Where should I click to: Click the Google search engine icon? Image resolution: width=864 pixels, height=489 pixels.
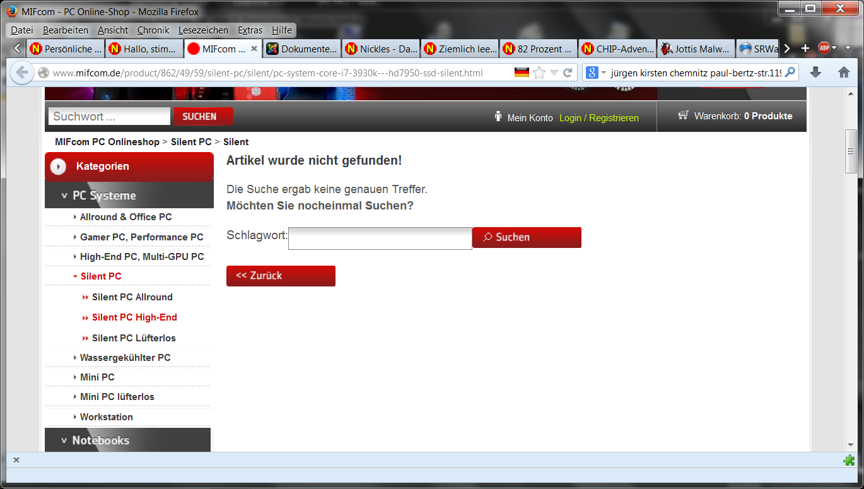pos(592,73)
